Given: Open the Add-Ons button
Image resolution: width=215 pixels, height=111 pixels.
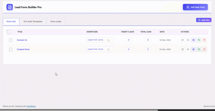Looking at the screenshot, I should [204, 20].
